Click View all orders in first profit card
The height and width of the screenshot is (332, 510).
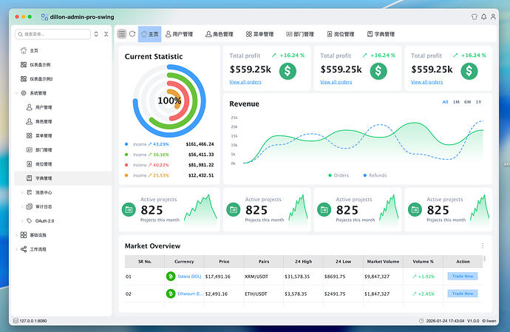pos(245,82)
